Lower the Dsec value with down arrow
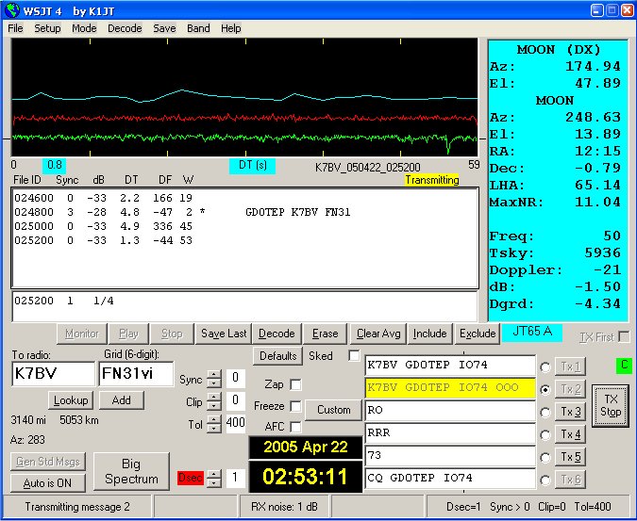Screen dimensions: 637x521 click(x=214, y=483)
